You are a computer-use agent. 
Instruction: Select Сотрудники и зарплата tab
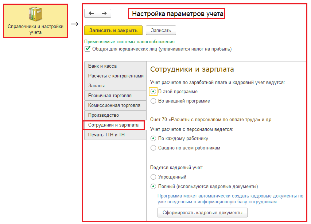(114, 125)
